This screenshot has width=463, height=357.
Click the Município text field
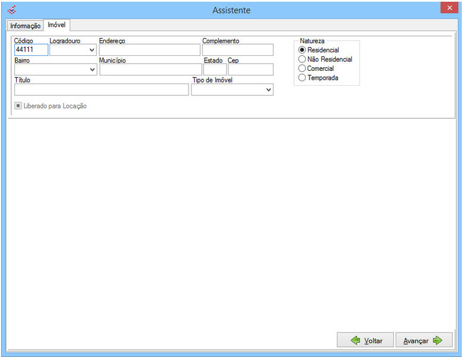pyautogui.click(x=151, y=70)
